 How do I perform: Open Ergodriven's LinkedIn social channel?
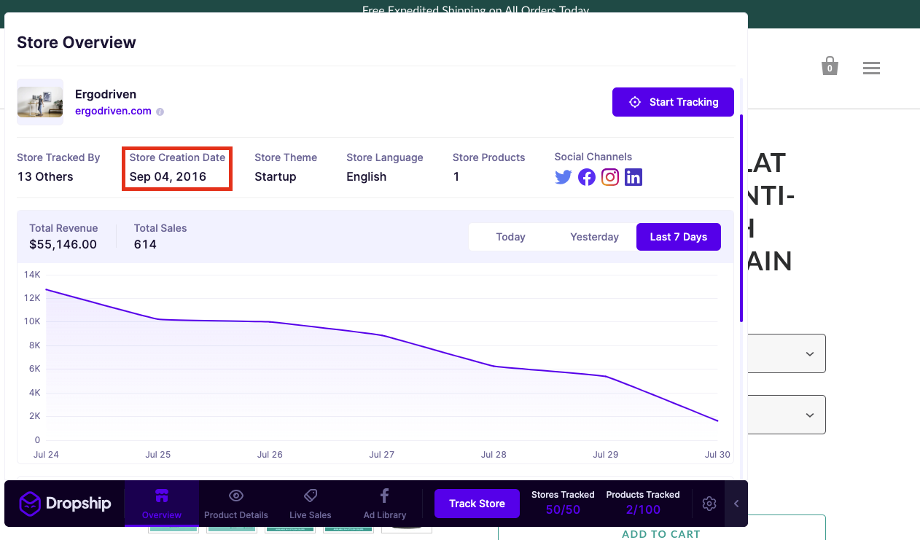point(633,177)
